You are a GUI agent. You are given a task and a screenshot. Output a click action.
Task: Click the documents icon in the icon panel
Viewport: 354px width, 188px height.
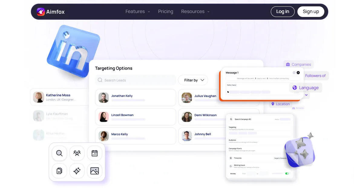tap(59, 171)
